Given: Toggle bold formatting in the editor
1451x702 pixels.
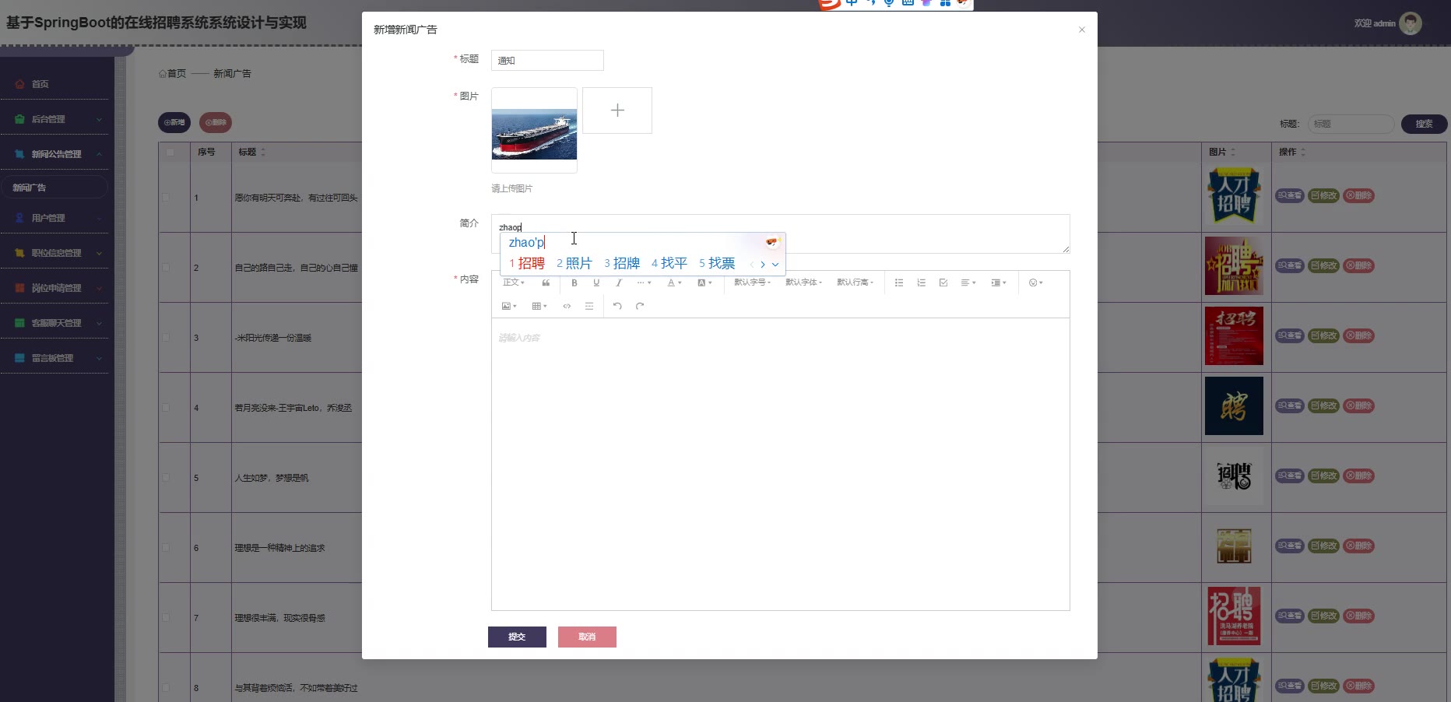Looking at the screenshot, I should tap(574, 283).
